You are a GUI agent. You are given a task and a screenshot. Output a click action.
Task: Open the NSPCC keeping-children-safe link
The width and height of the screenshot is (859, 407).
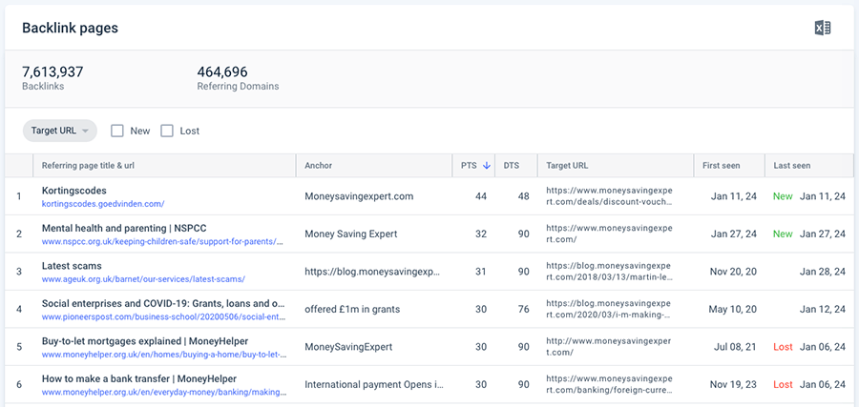click(x=162, y=241)
